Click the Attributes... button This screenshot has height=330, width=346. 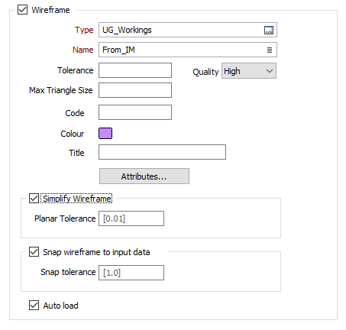(x=144, y=176)
